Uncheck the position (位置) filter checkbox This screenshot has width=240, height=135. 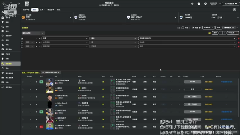pyautogui.click(x=22, y=39)
